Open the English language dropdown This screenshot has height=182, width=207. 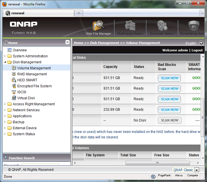[201, 43]
